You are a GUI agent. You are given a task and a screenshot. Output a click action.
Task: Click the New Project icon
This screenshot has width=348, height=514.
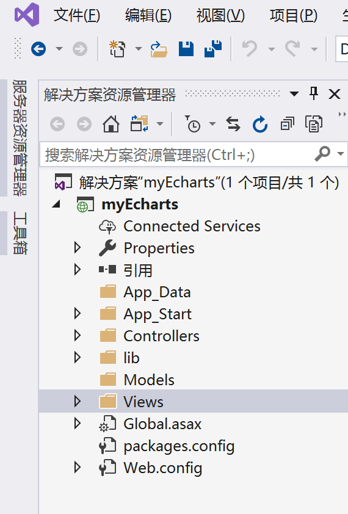[x=117, y=49]
